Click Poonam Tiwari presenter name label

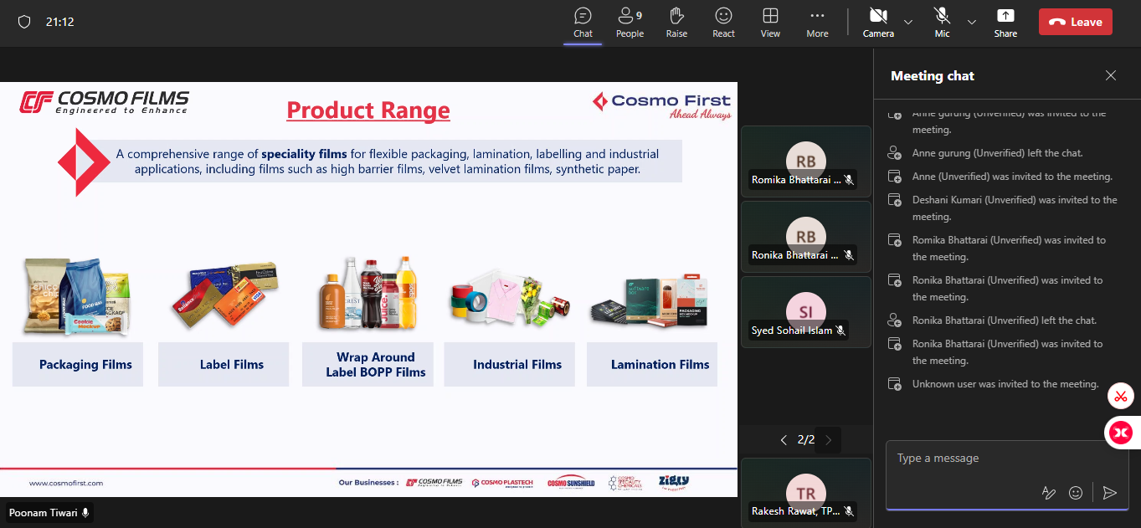click(x=50, y=512)
